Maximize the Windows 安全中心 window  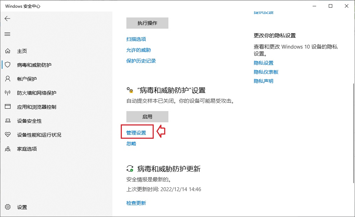[330, 6]
